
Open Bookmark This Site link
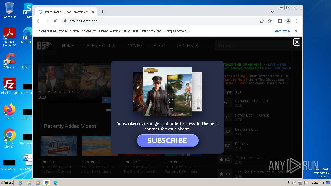266,83
